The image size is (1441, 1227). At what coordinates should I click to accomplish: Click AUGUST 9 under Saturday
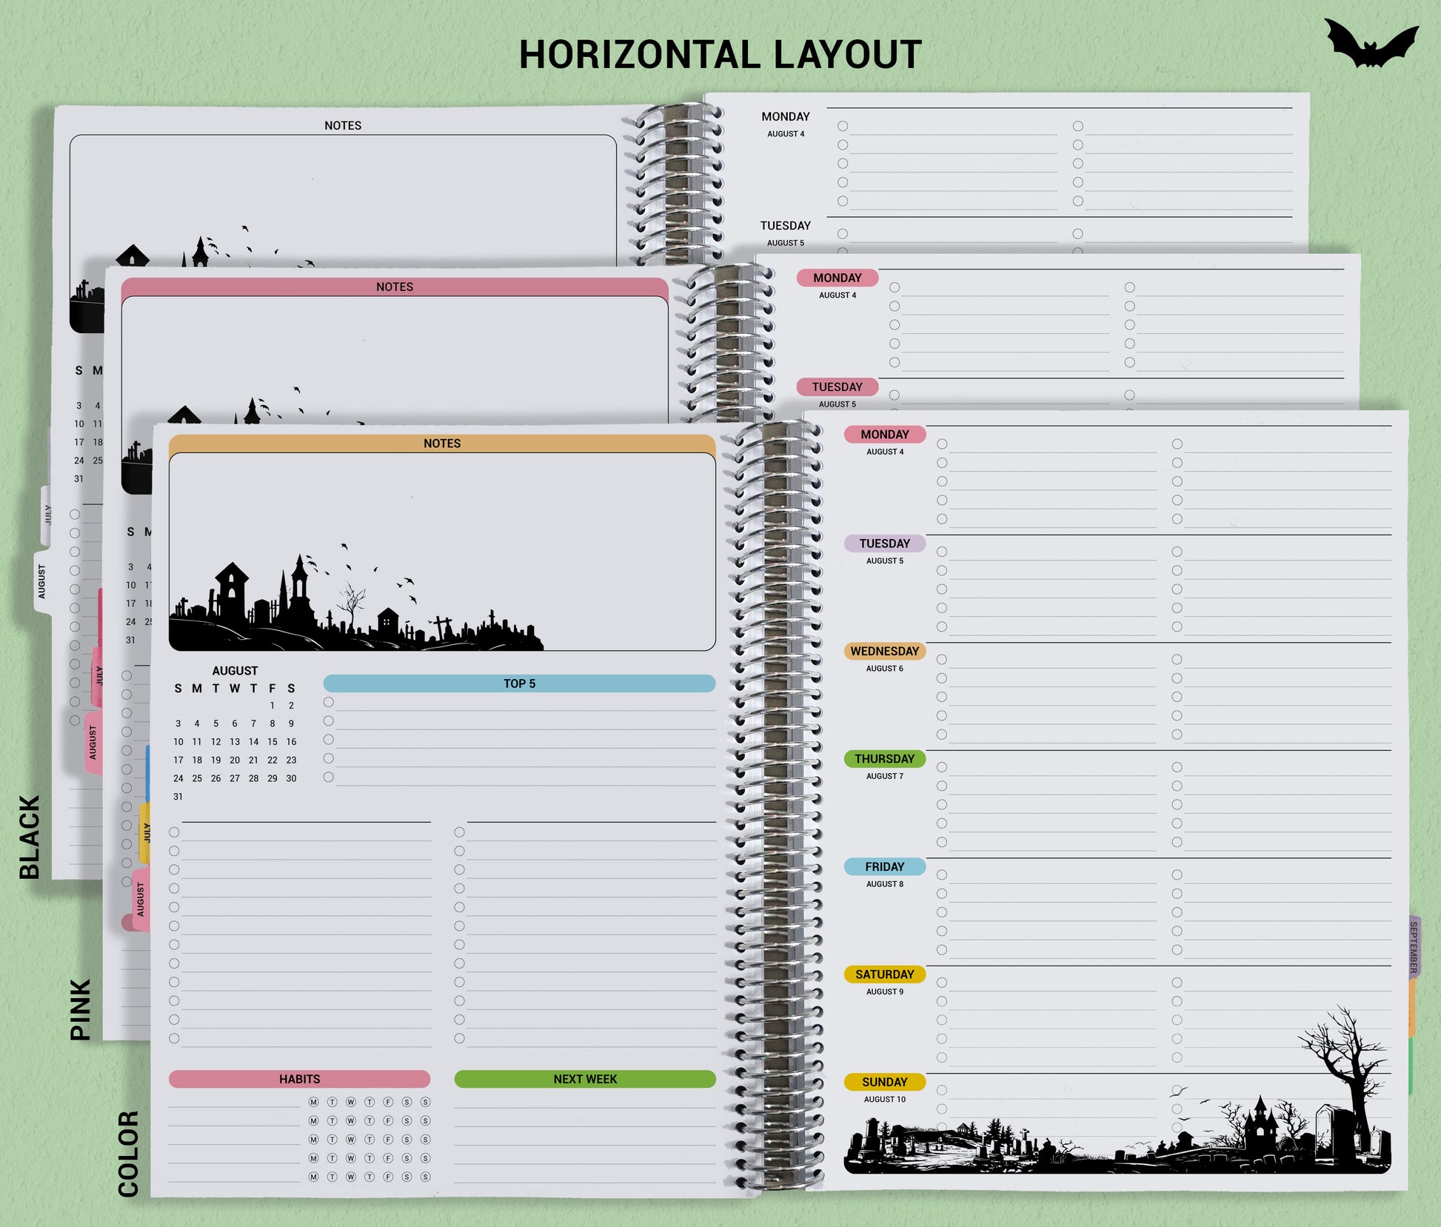click(885, 992)
